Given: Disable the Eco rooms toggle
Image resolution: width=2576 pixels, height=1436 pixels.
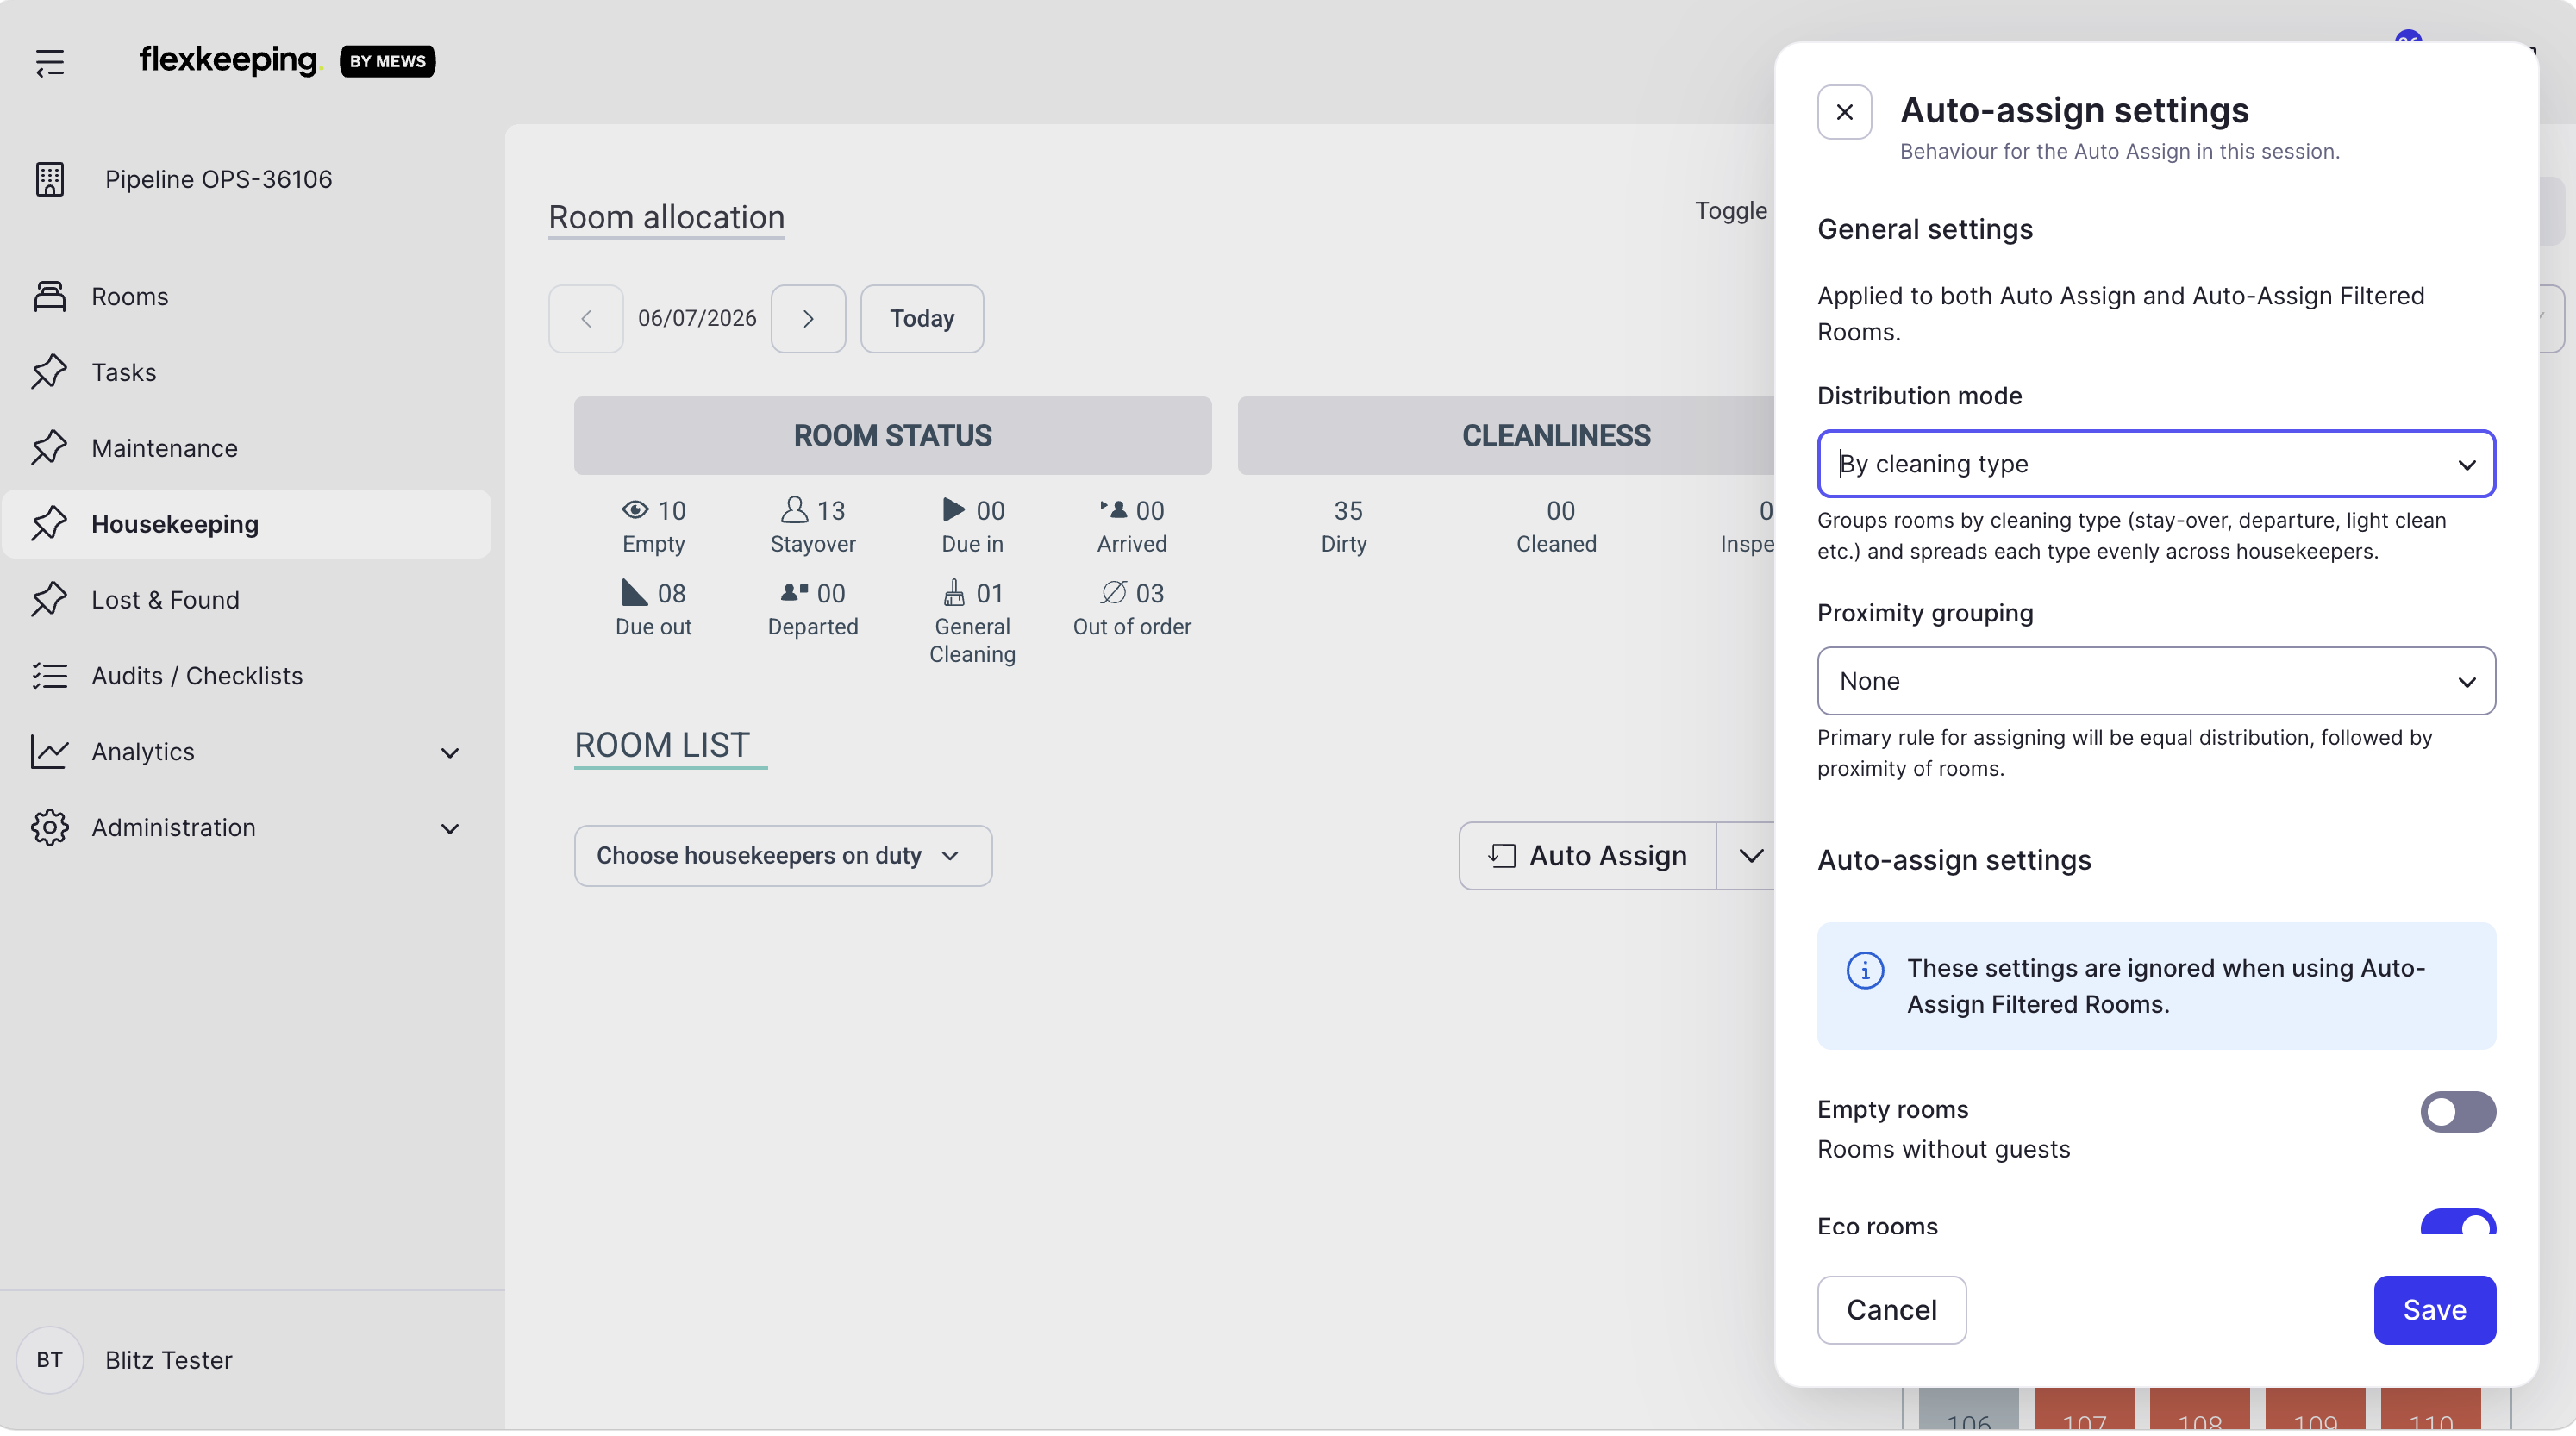Looking at the screenshot, I should [x=2457, y=1222].
